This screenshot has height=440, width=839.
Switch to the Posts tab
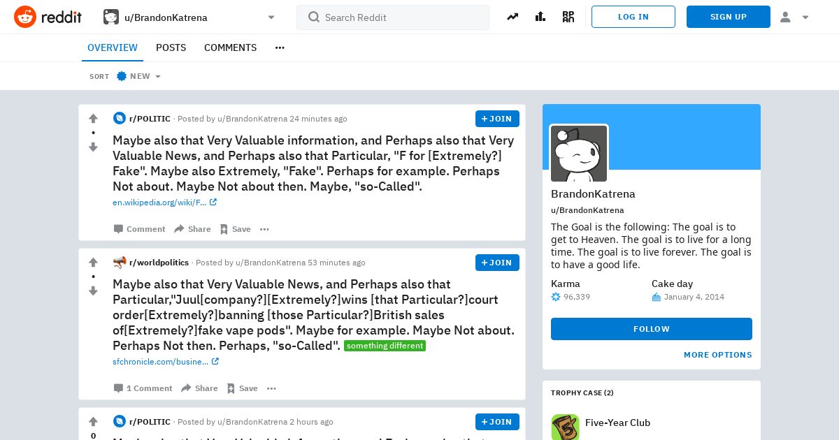click(x=171, y=47)
